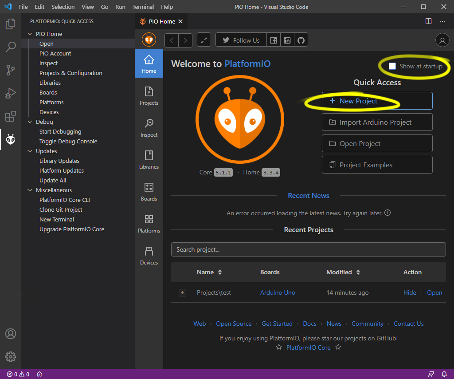The width and height of the screenshot is (454, 379).
Task: Click the feedback icon in status bar
Action: click(431, 374)
